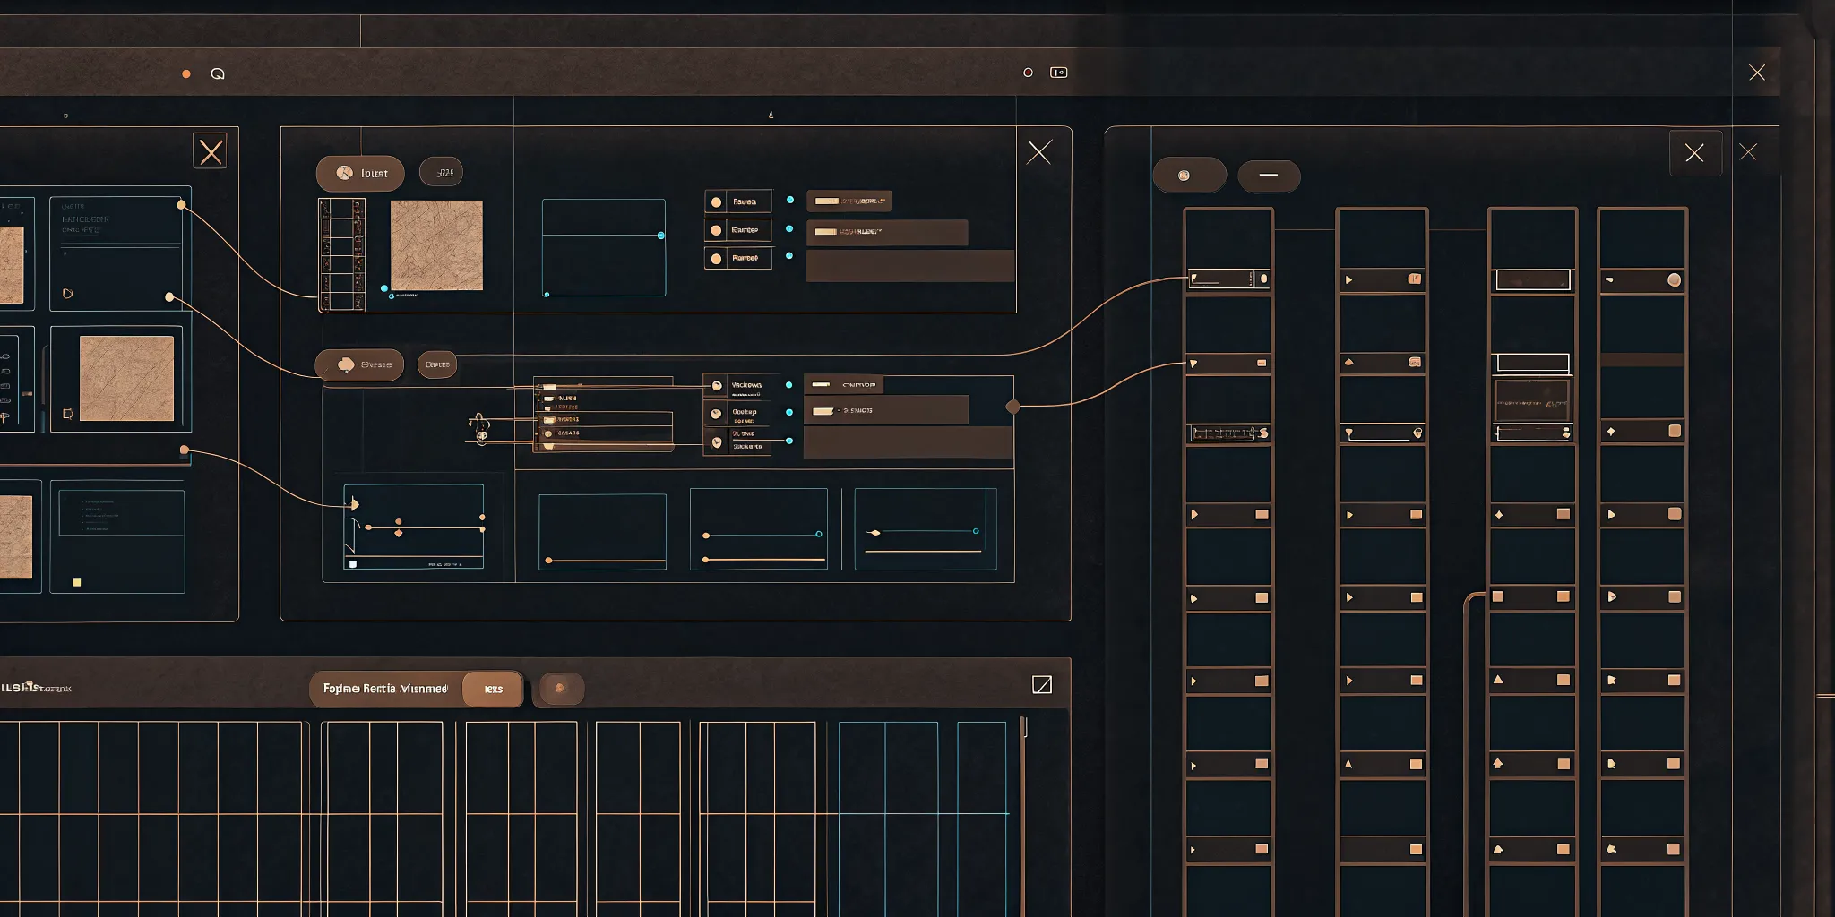The height and width of the screenshot is (917, 1835).
Task: Click the teal port dot next to 'Rauea'
Action: [x=789, y=200]
